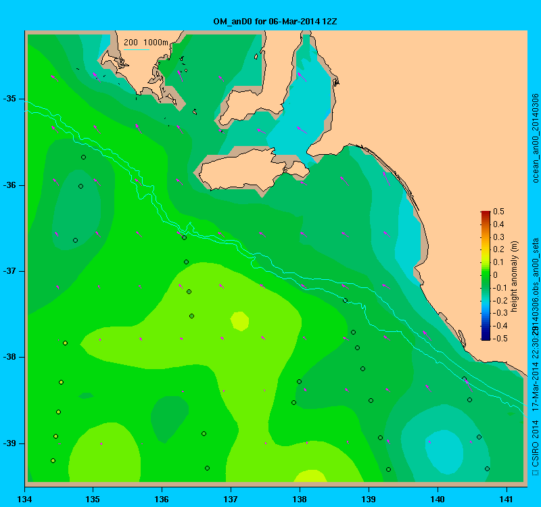
Task: Click the latitude axis label "-38"
Action: [x=9, y=357]
